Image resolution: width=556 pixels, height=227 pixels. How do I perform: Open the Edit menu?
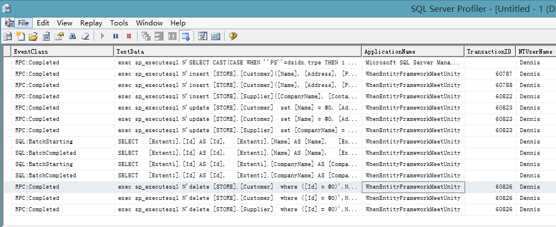[43, 23]
